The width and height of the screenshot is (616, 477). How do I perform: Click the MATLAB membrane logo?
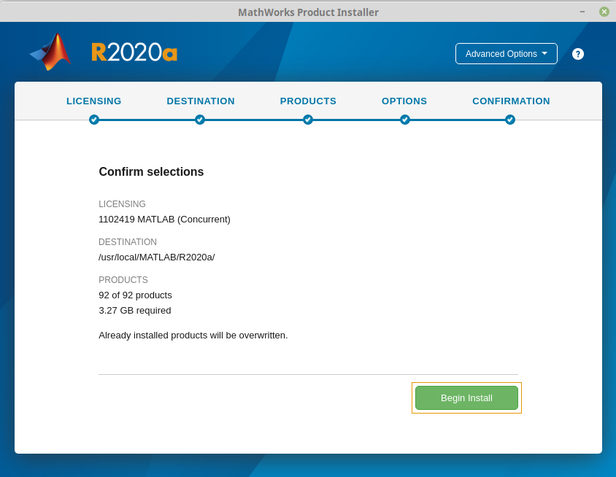(x=51, y=52)
